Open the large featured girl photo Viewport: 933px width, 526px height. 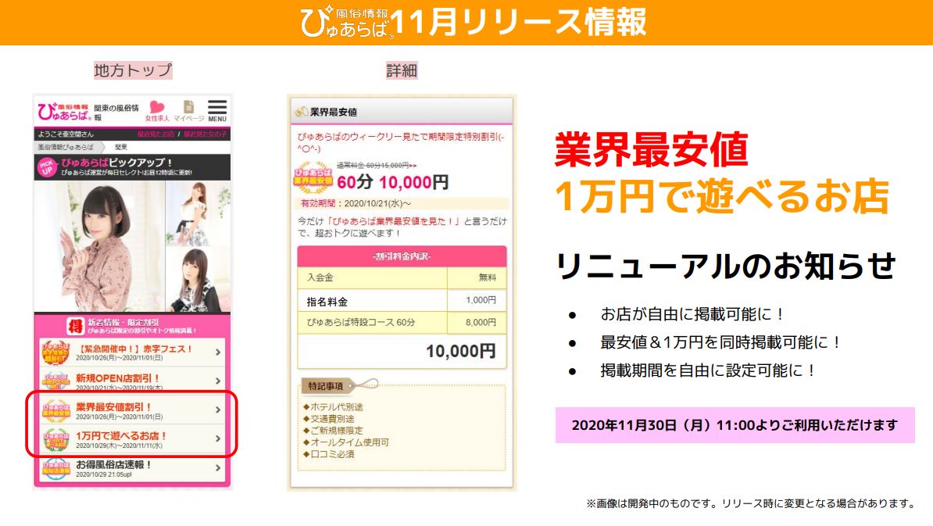click(100, 246)
